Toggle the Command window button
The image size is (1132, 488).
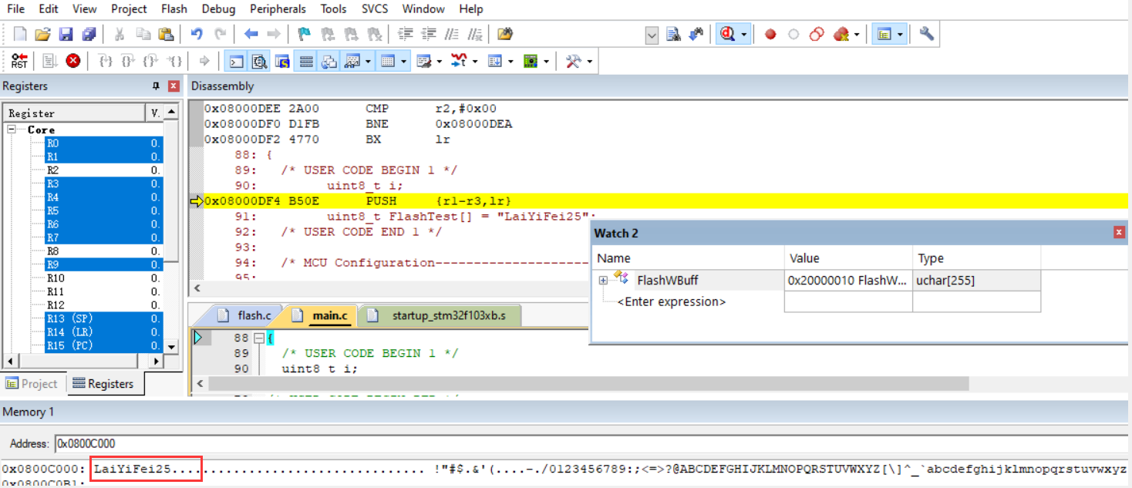236,61
